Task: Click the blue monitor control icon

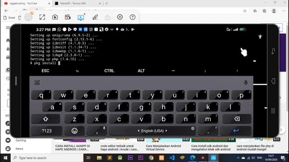Action: point(81,17)
